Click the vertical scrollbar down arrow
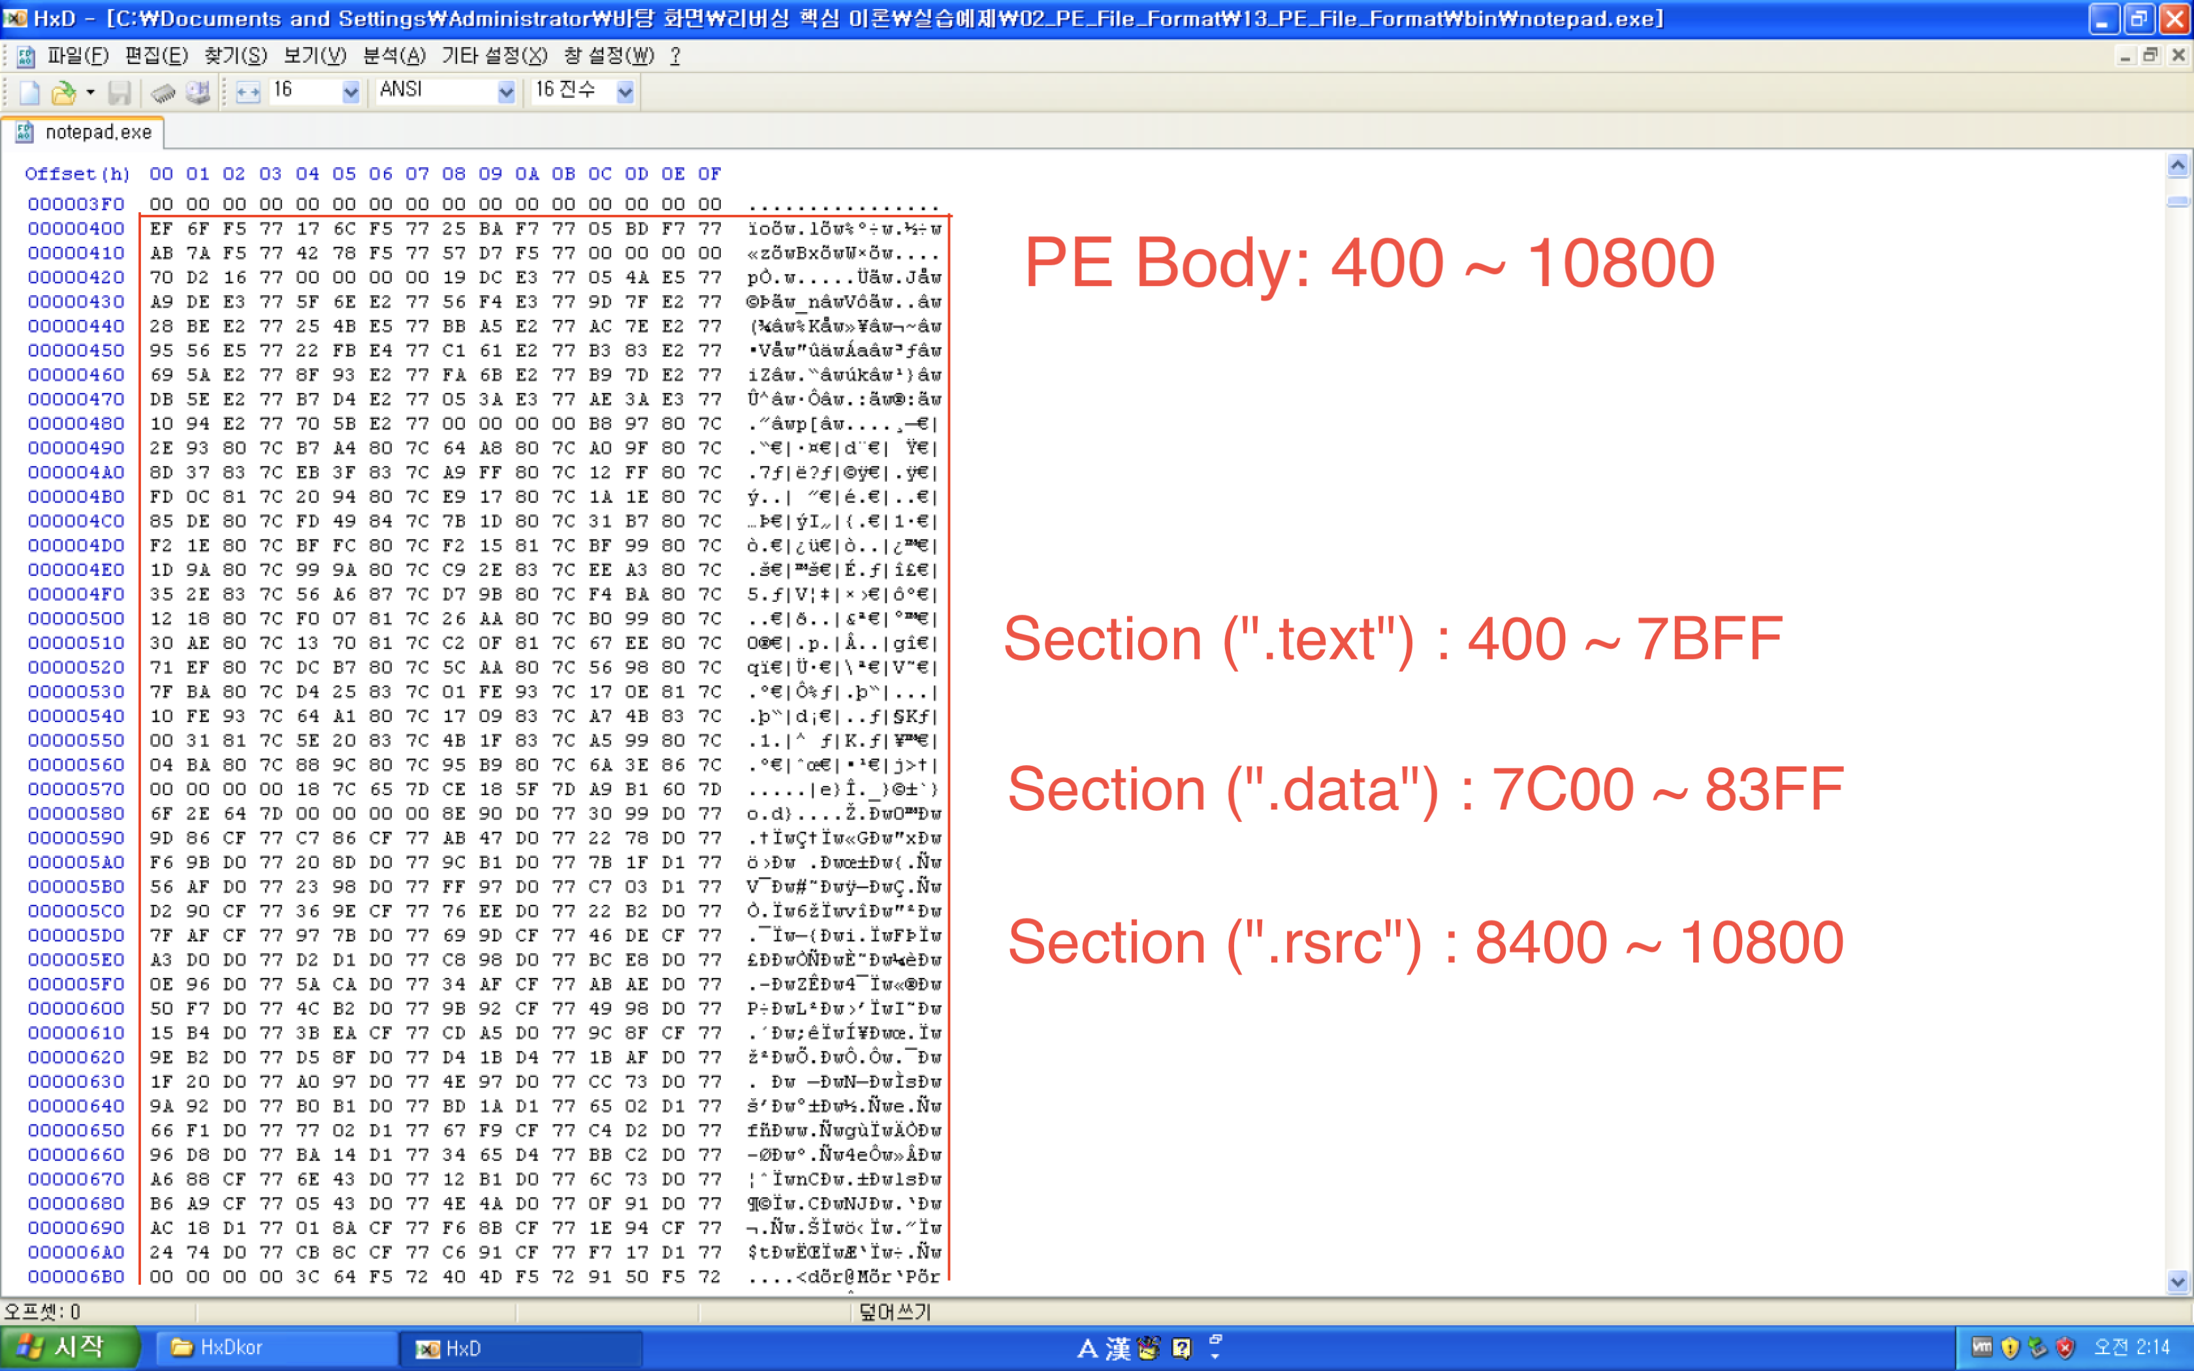Screen dimensions: 2194x1371 2178,1281
